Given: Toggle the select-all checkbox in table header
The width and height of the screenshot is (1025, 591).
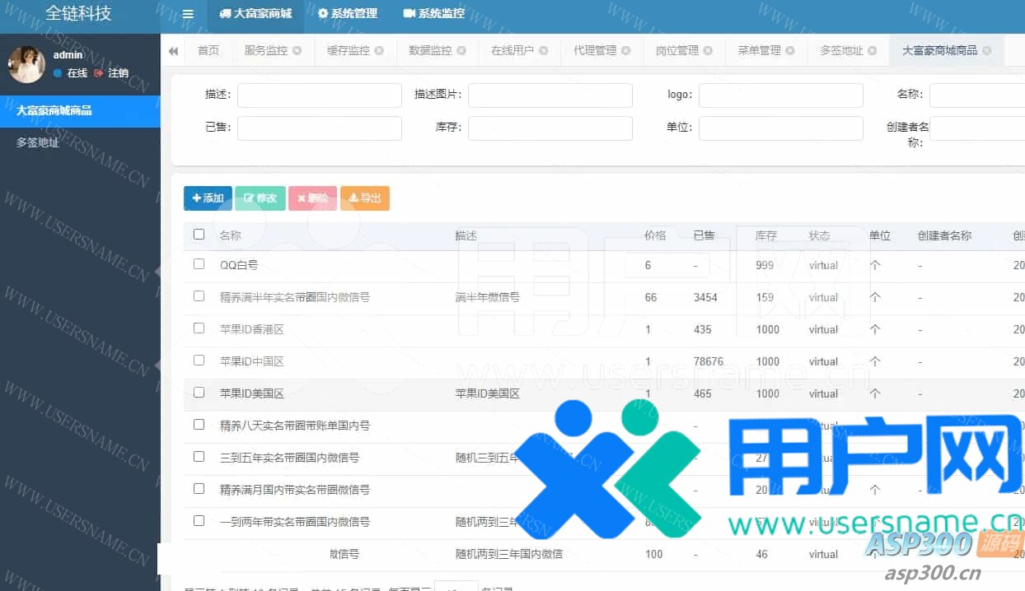Looking at the screenshot, I should (x=199, y=235).
